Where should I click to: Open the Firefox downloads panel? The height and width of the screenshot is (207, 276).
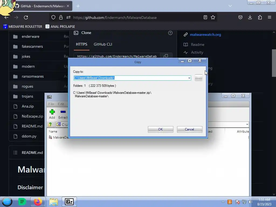[x=250, y=17]
